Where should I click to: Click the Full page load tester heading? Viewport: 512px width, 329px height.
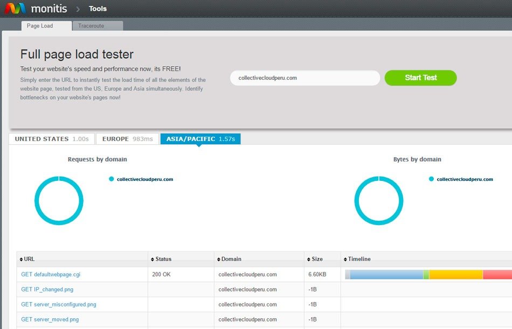tap(77, 54)
